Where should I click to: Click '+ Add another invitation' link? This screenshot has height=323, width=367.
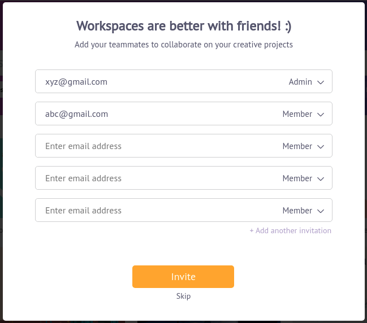(291, 230)
